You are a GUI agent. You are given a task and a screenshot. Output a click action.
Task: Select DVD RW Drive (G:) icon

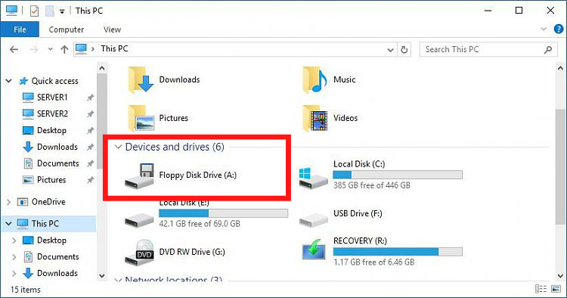tap(140, 252)
